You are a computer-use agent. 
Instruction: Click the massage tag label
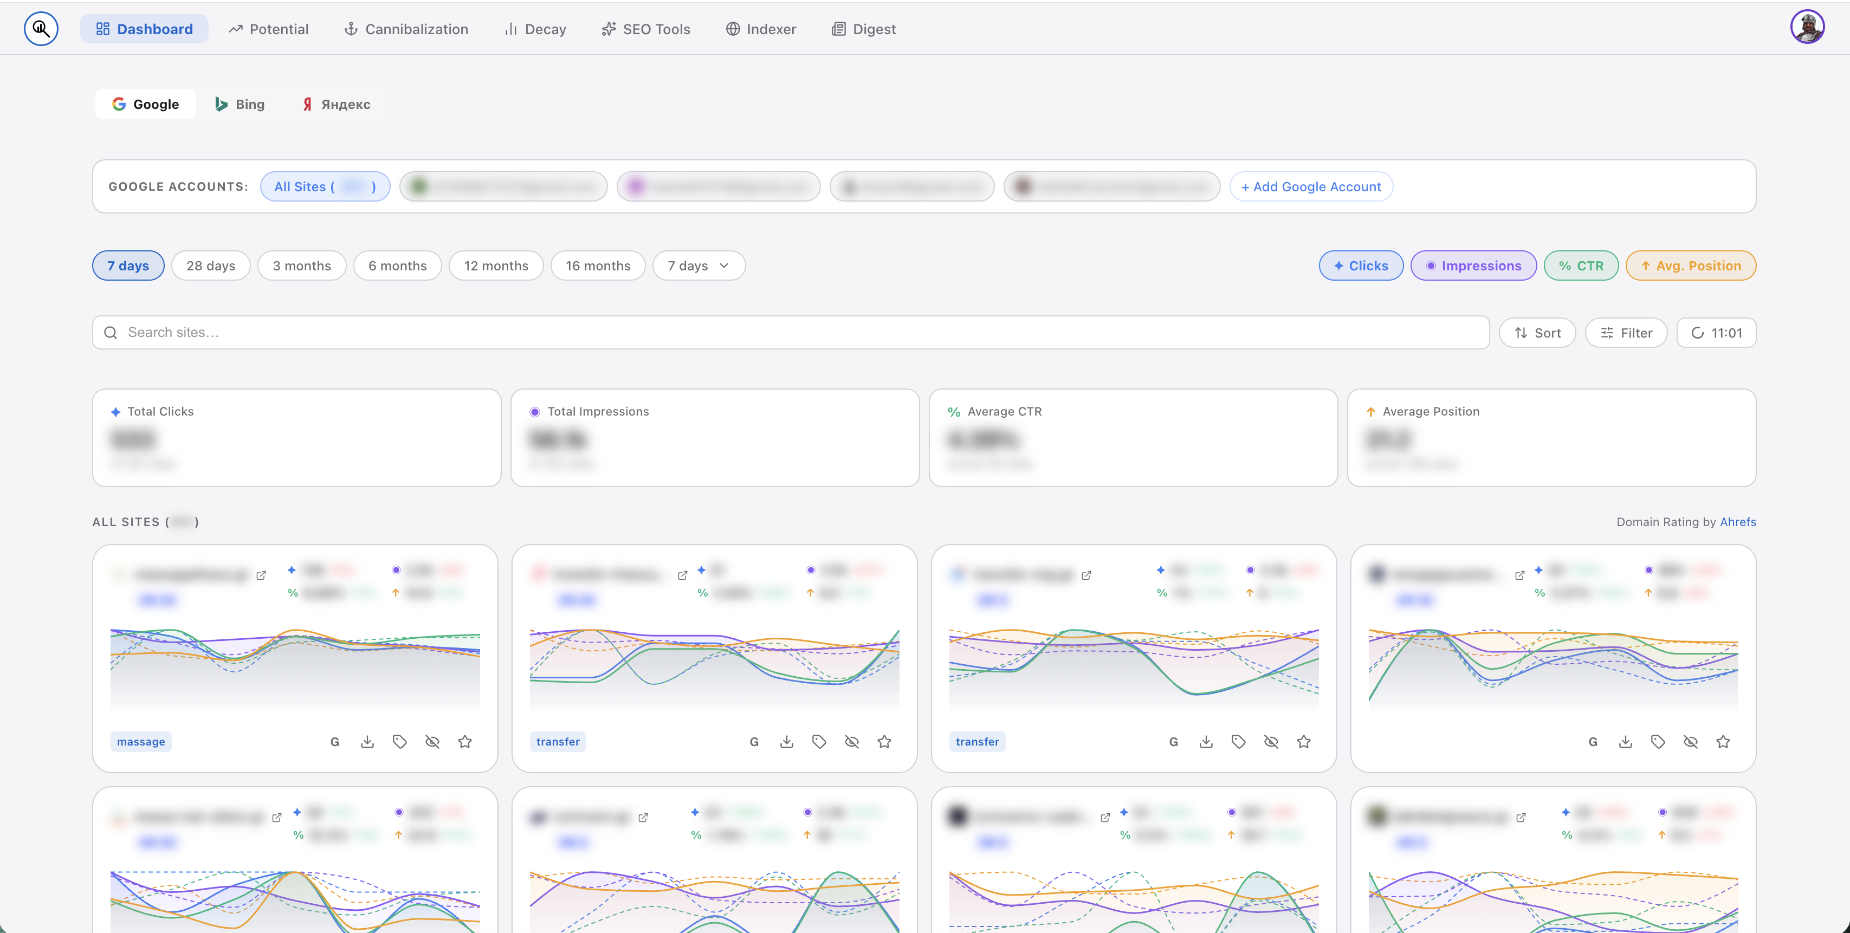141,742
